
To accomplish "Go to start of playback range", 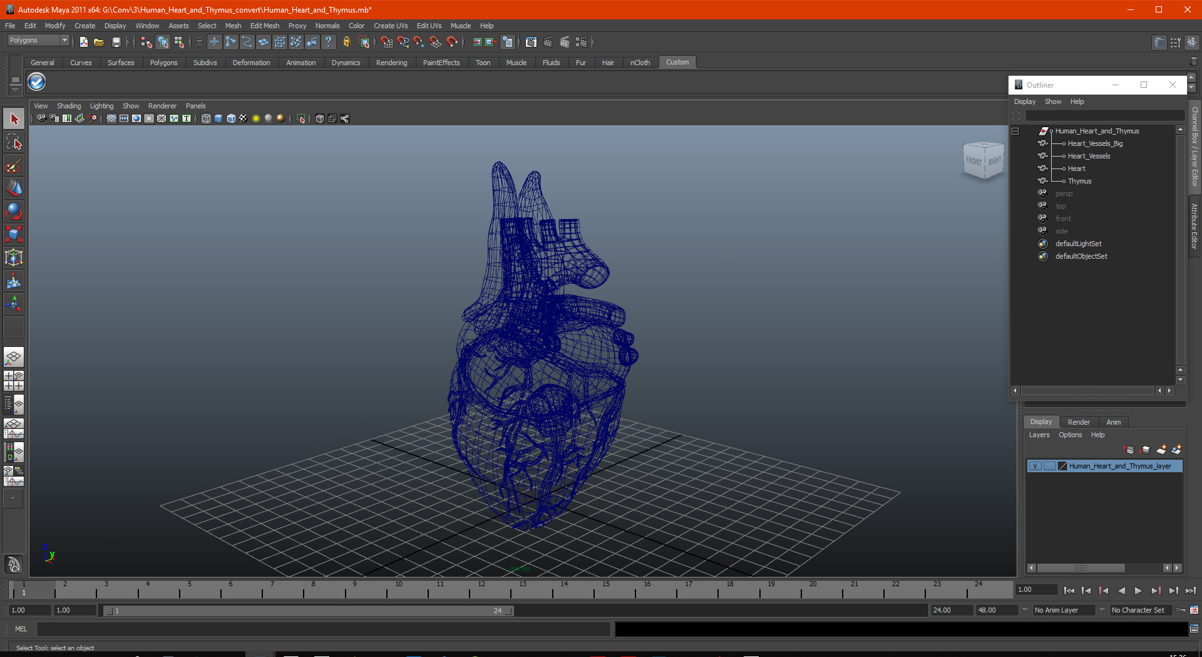I will 1069,591.
